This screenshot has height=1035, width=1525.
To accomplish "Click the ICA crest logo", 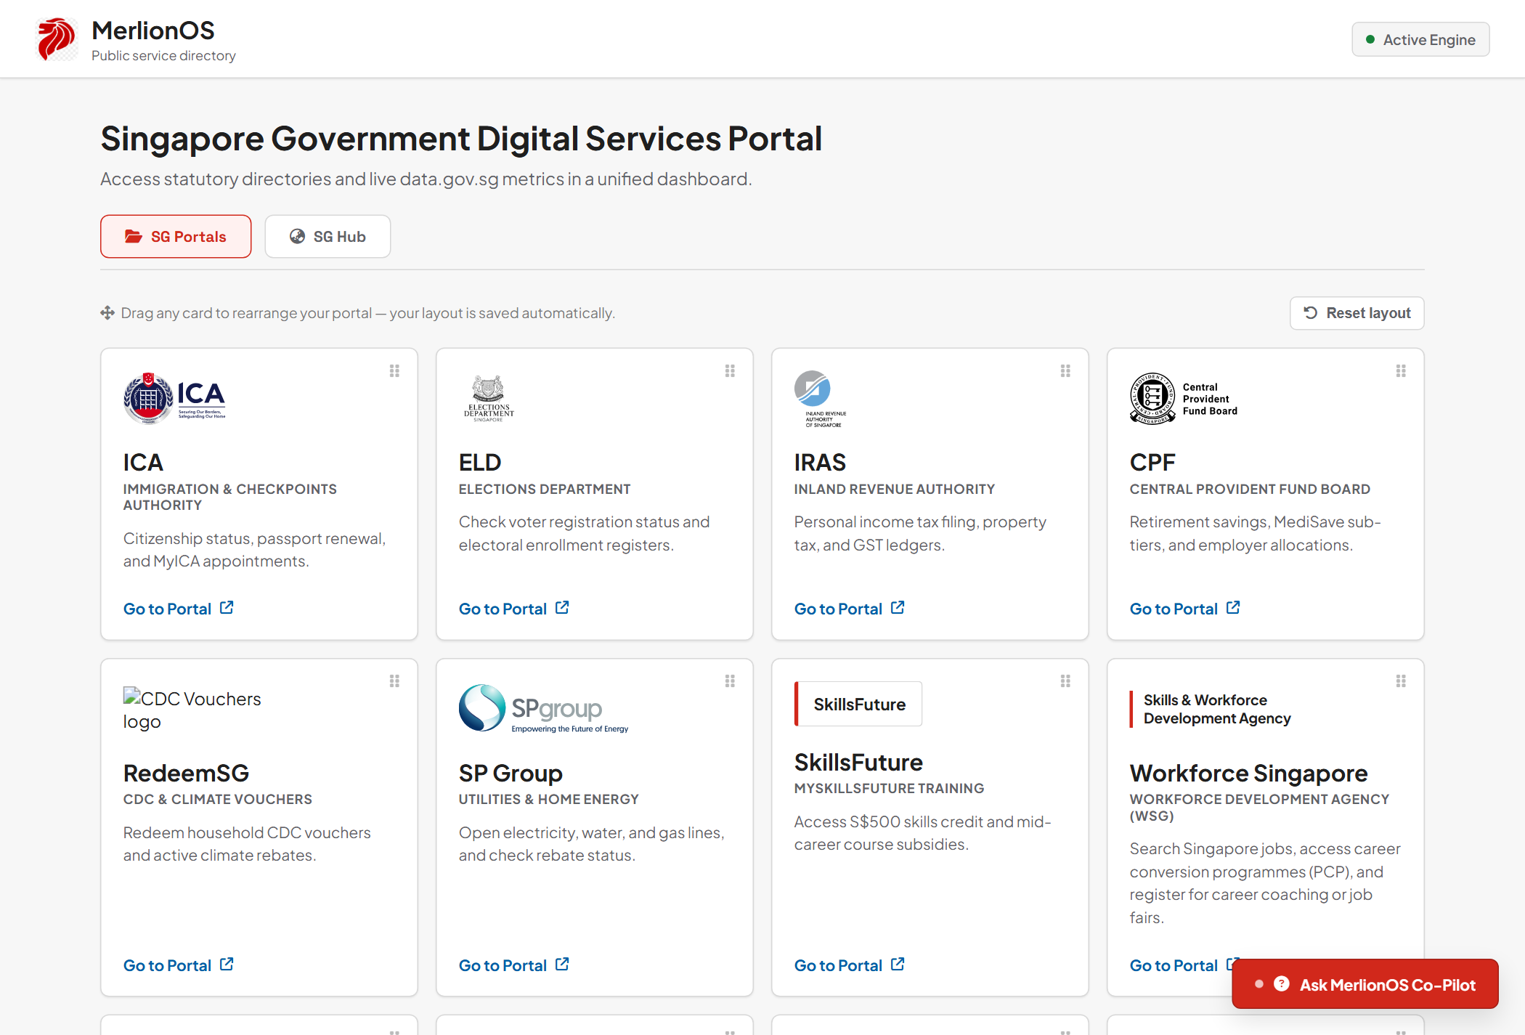I will (174, 398).
